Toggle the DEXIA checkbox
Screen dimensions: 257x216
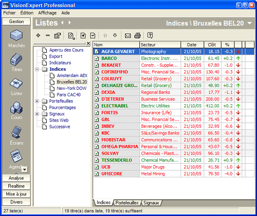click(x=97, y=92)
